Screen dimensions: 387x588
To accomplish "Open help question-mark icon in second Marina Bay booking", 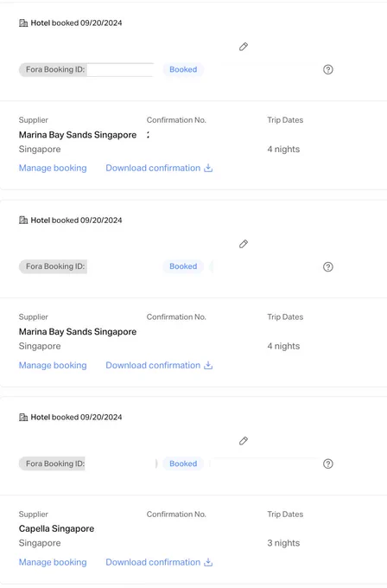I will pos(327,266).
